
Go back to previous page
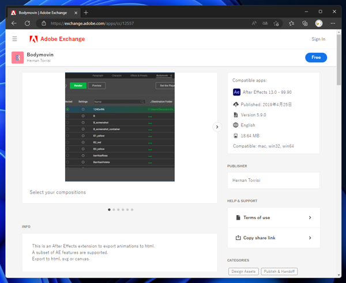tap(14, 24)
